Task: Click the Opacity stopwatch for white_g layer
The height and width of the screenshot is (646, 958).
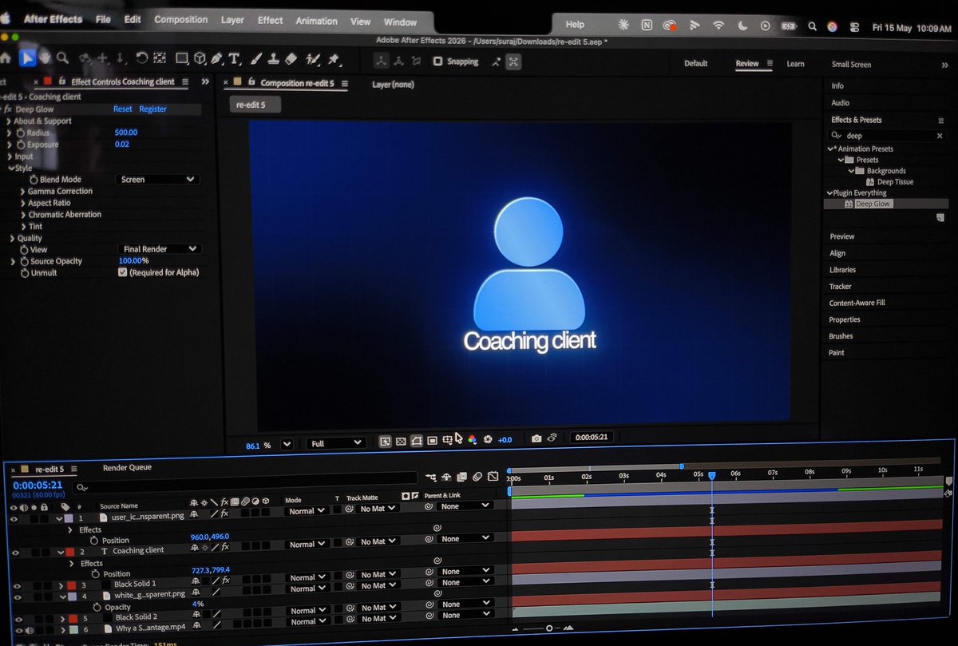Action: [97, 608]
